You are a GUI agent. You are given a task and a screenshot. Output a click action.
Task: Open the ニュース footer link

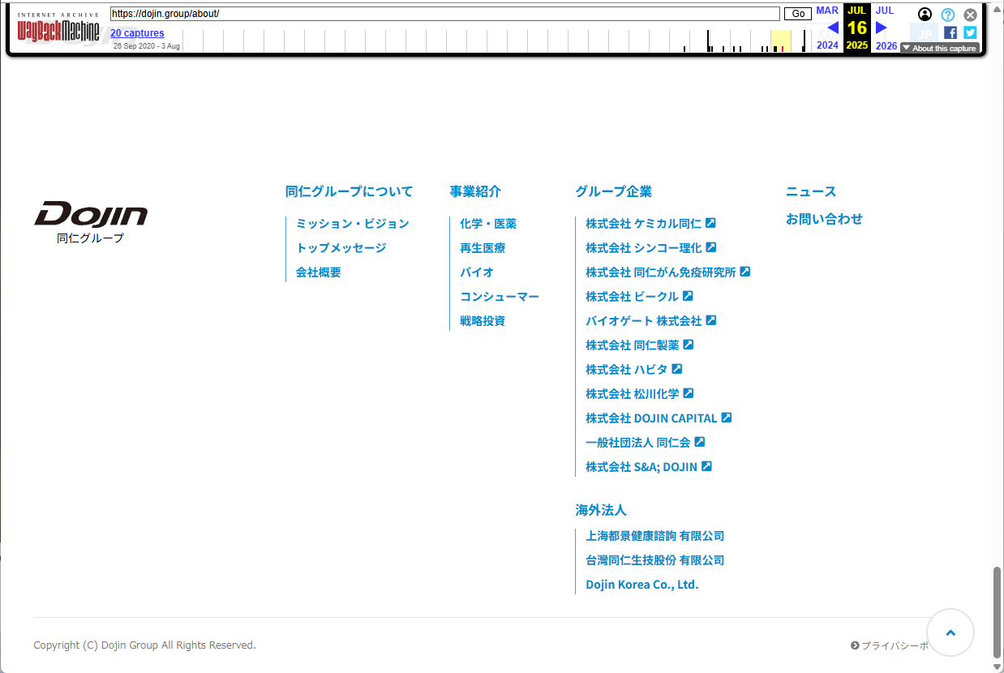tap(811, 191)
